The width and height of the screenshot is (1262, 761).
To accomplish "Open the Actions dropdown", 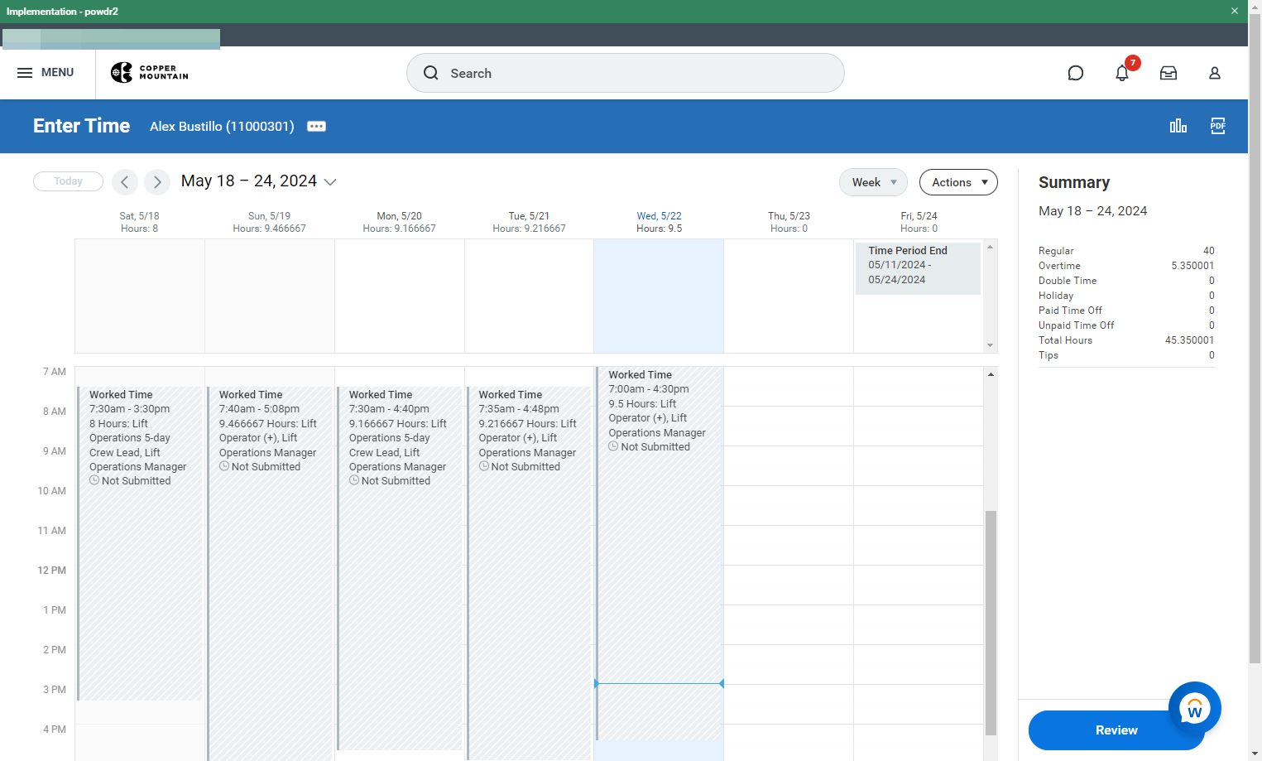I will coord(958,182).
